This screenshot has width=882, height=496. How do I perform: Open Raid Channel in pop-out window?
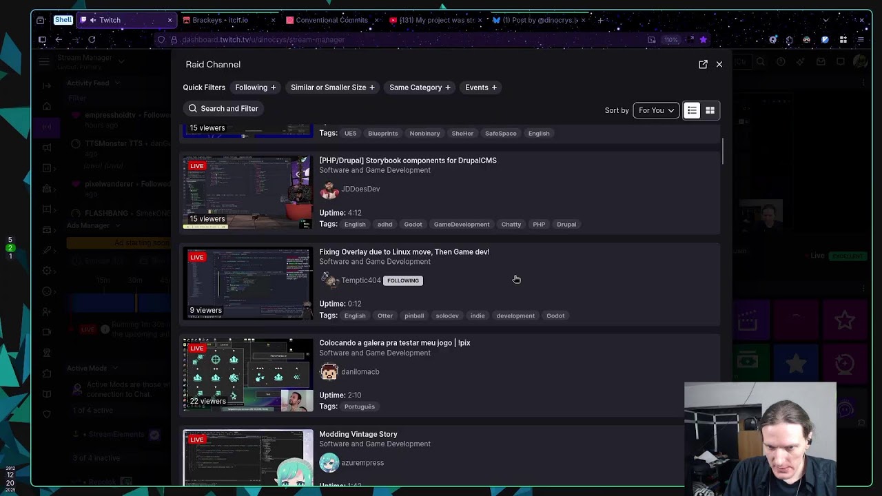tap(703, 64)
